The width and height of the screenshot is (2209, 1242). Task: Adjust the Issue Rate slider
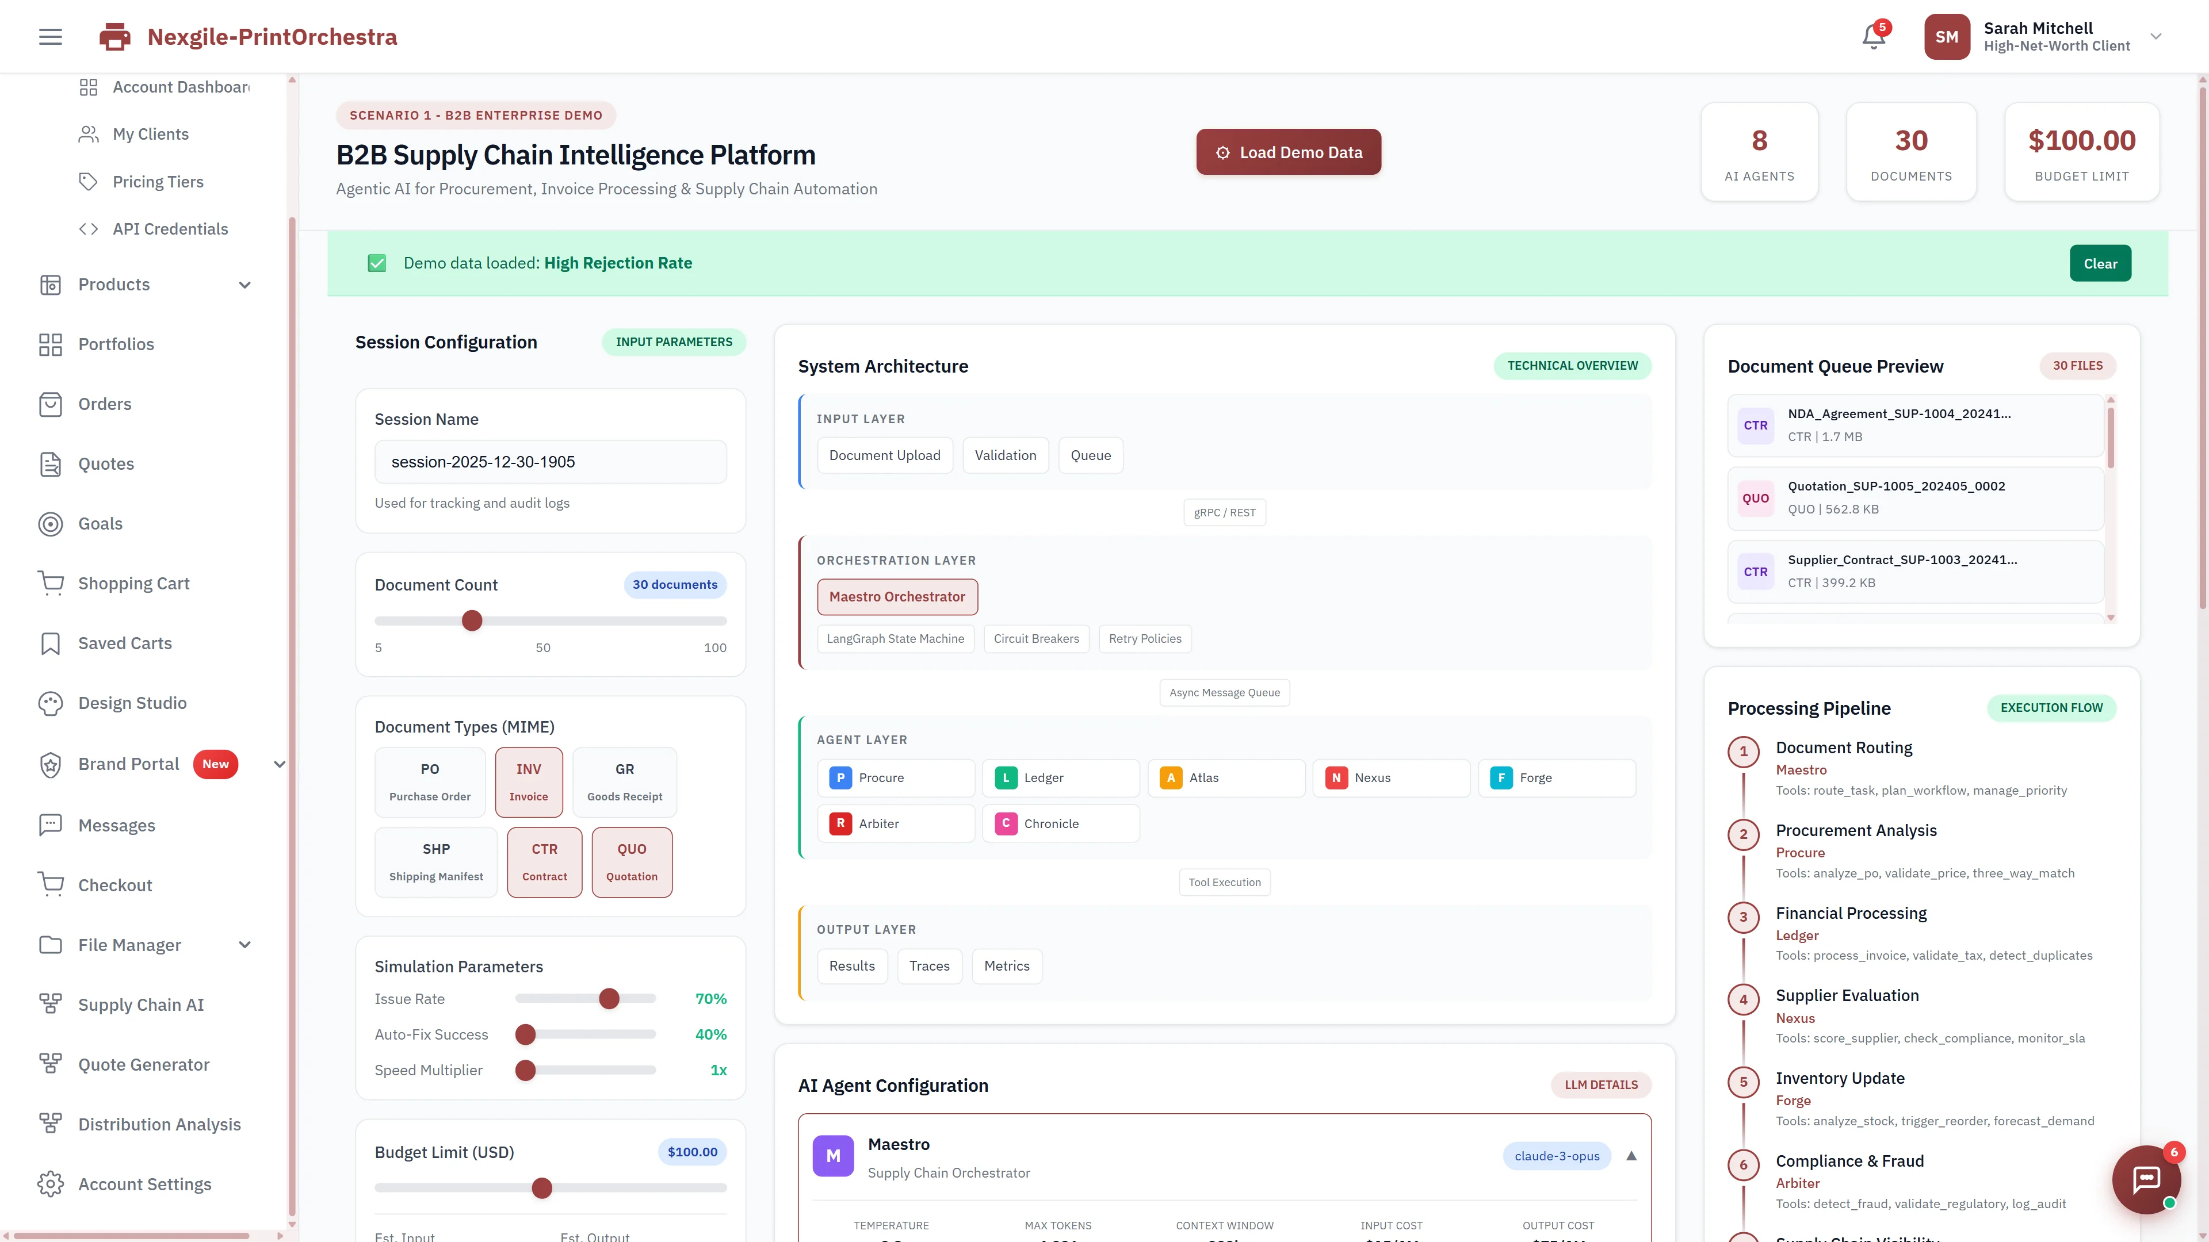coord(609,998)
